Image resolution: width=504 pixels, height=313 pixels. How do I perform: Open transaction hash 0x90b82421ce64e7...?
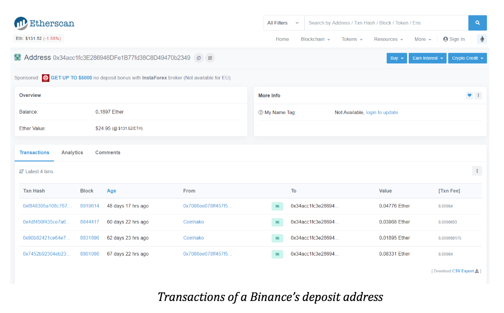[x=47, y=238]
